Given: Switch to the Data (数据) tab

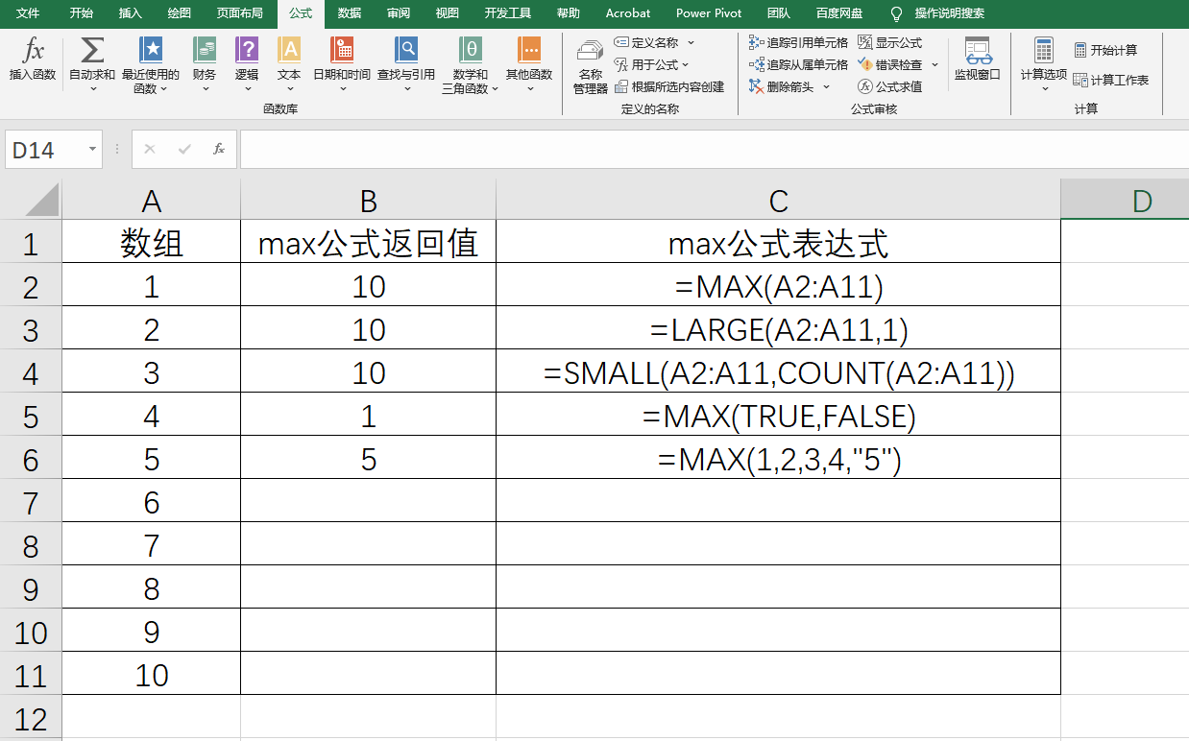Looking at the screenshot, I should (x=350, y=13).
